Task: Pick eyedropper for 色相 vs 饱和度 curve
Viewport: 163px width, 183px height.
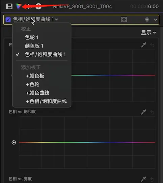Action: pyautogui.click(x=143, y=112)
